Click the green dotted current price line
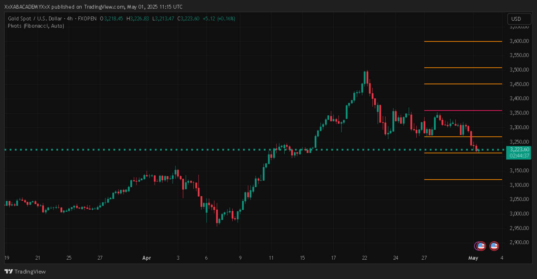This screenshot has width=537, height=279. pyautogui.click(x=215, y=150)
